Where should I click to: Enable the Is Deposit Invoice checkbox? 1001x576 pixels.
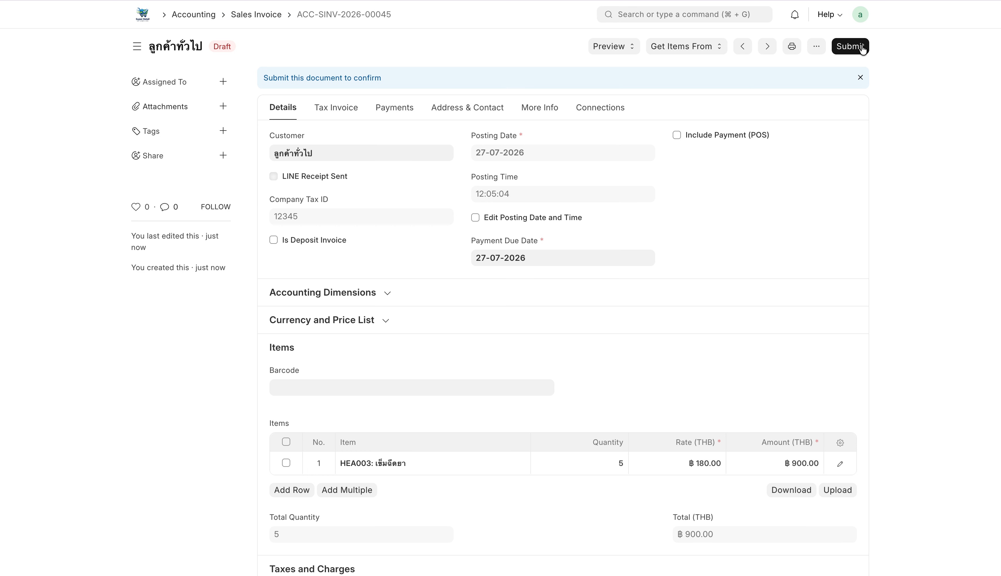point(274,240)
